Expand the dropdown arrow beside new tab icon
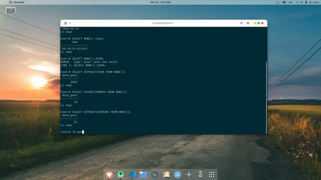 [x=70, y=23]
